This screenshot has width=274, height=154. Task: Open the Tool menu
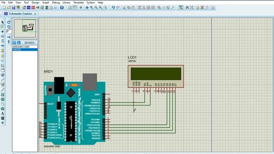click(x=26, y=3)
